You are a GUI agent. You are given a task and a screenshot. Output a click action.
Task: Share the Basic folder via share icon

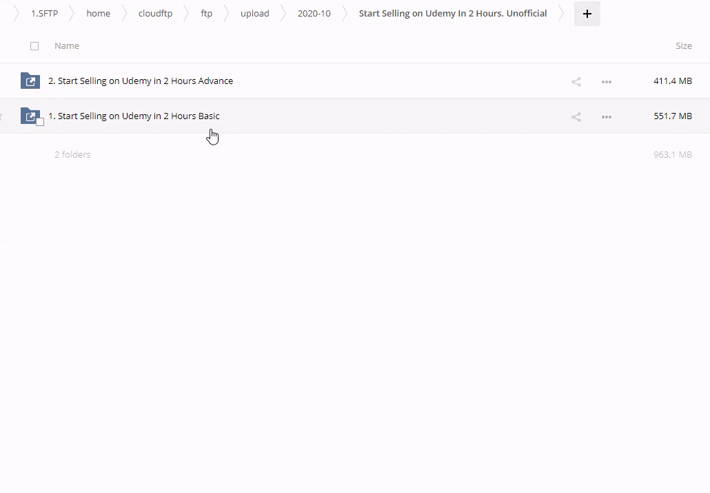coord(576,117)
